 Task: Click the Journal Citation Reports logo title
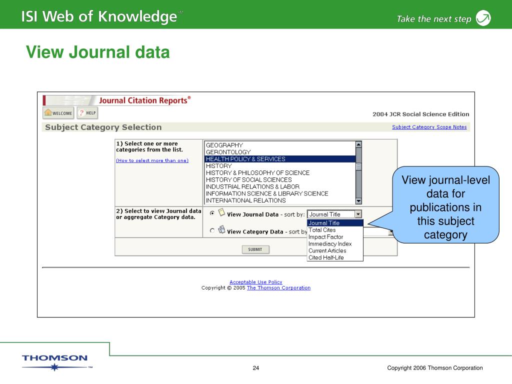tap(144, 100)
